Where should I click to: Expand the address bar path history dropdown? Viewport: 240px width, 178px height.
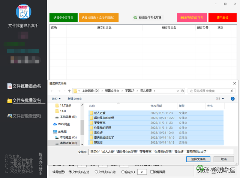coord(178,91)
